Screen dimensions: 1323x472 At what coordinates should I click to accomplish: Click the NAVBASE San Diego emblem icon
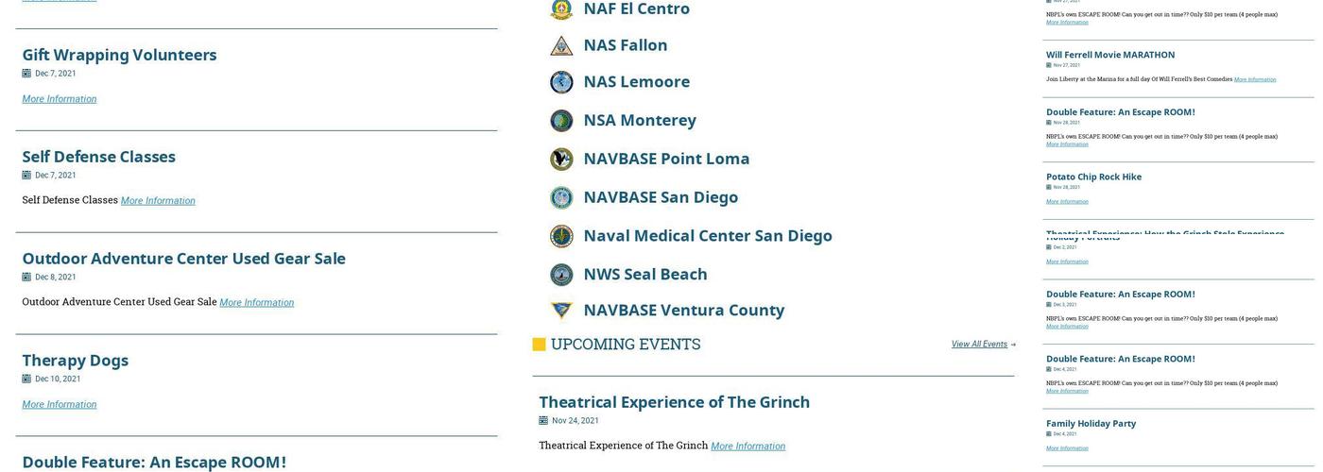click(x=561, y=197)
